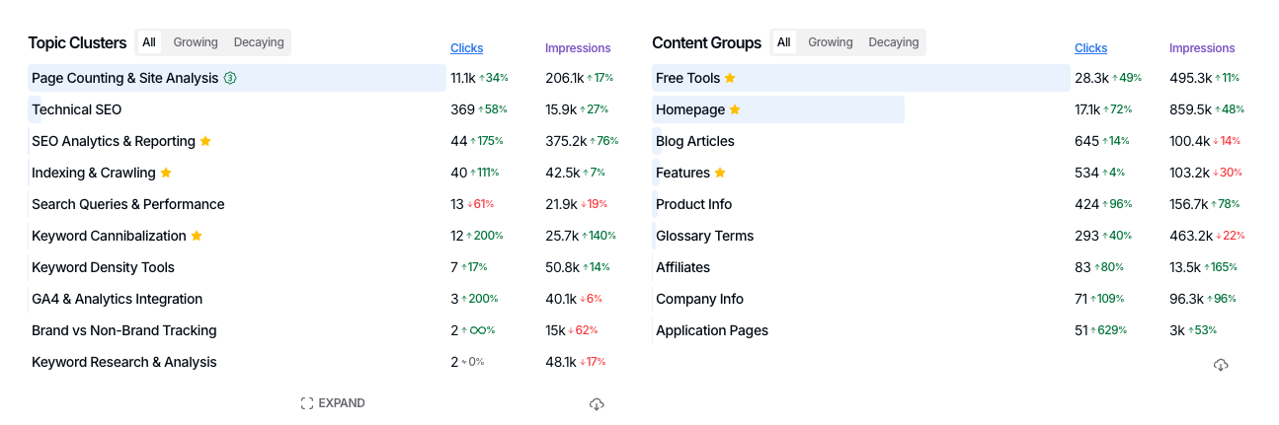Click the star icon beside Free Tools
Viewport: 1279px width, 425px height.
click(x=730, y=78)
